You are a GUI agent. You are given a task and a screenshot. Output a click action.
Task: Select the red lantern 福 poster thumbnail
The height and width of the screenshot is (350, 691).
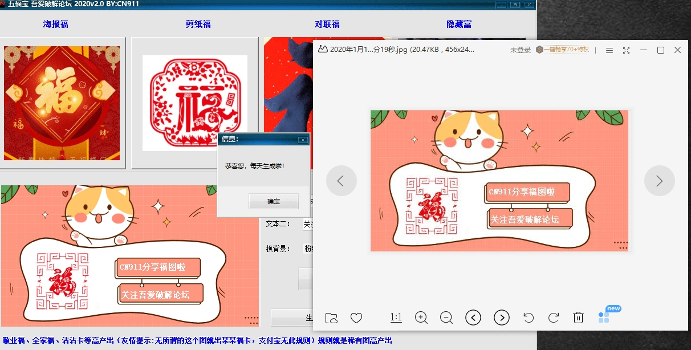62,103
